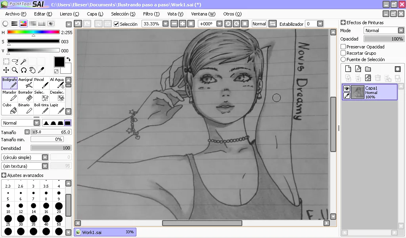
Task: Toggle the HSV slider panel
Action: pyautogui.click(x=23, y=23)
